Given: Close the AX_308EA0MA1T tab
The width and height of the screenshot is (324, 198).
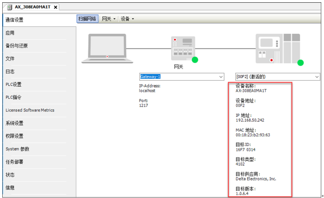Looking at the screenshot, I should [56, 7].
